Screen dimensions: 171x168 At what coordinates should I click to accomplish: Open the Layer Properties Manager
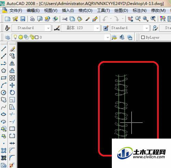[x=8, y=37]
